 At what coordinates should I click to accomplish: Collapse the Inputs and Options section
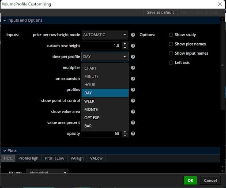[5, 20]
